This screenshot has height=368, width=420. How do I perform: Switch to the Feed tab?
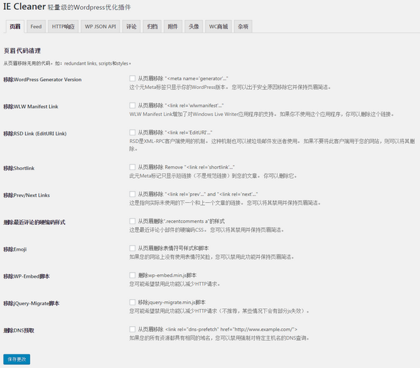click(36, 26)
